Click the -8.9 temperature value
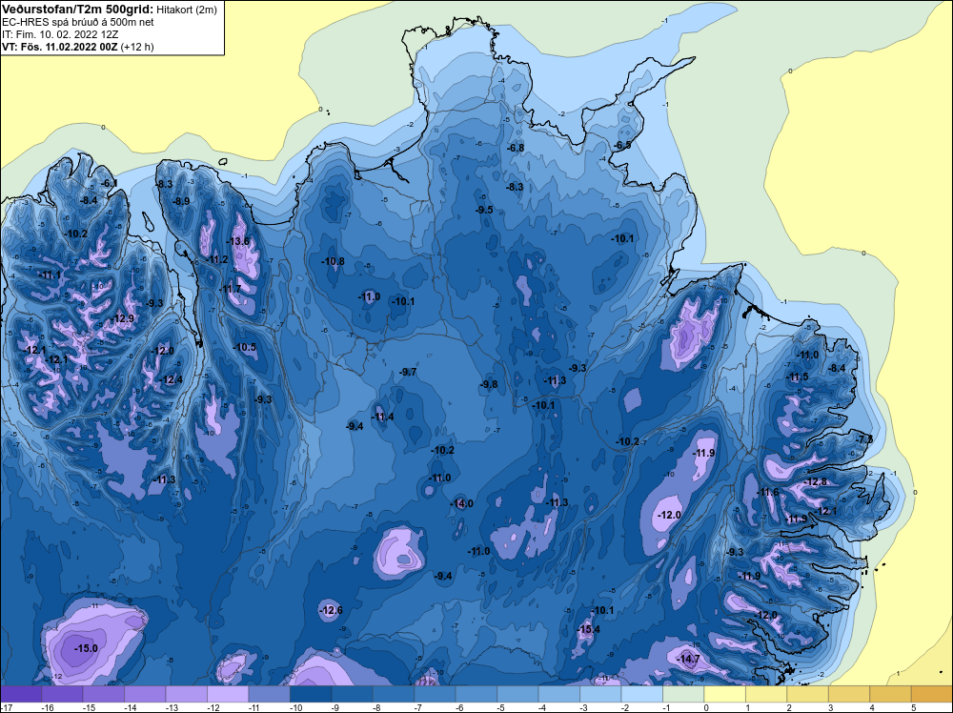953x713 pixels. point(181,201)
